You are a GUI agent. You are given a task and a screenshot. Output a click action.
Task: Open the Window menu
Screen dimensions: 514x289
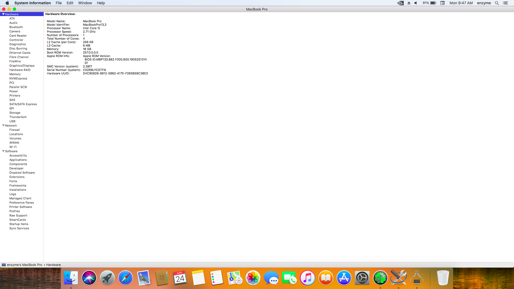pos(85,3)
